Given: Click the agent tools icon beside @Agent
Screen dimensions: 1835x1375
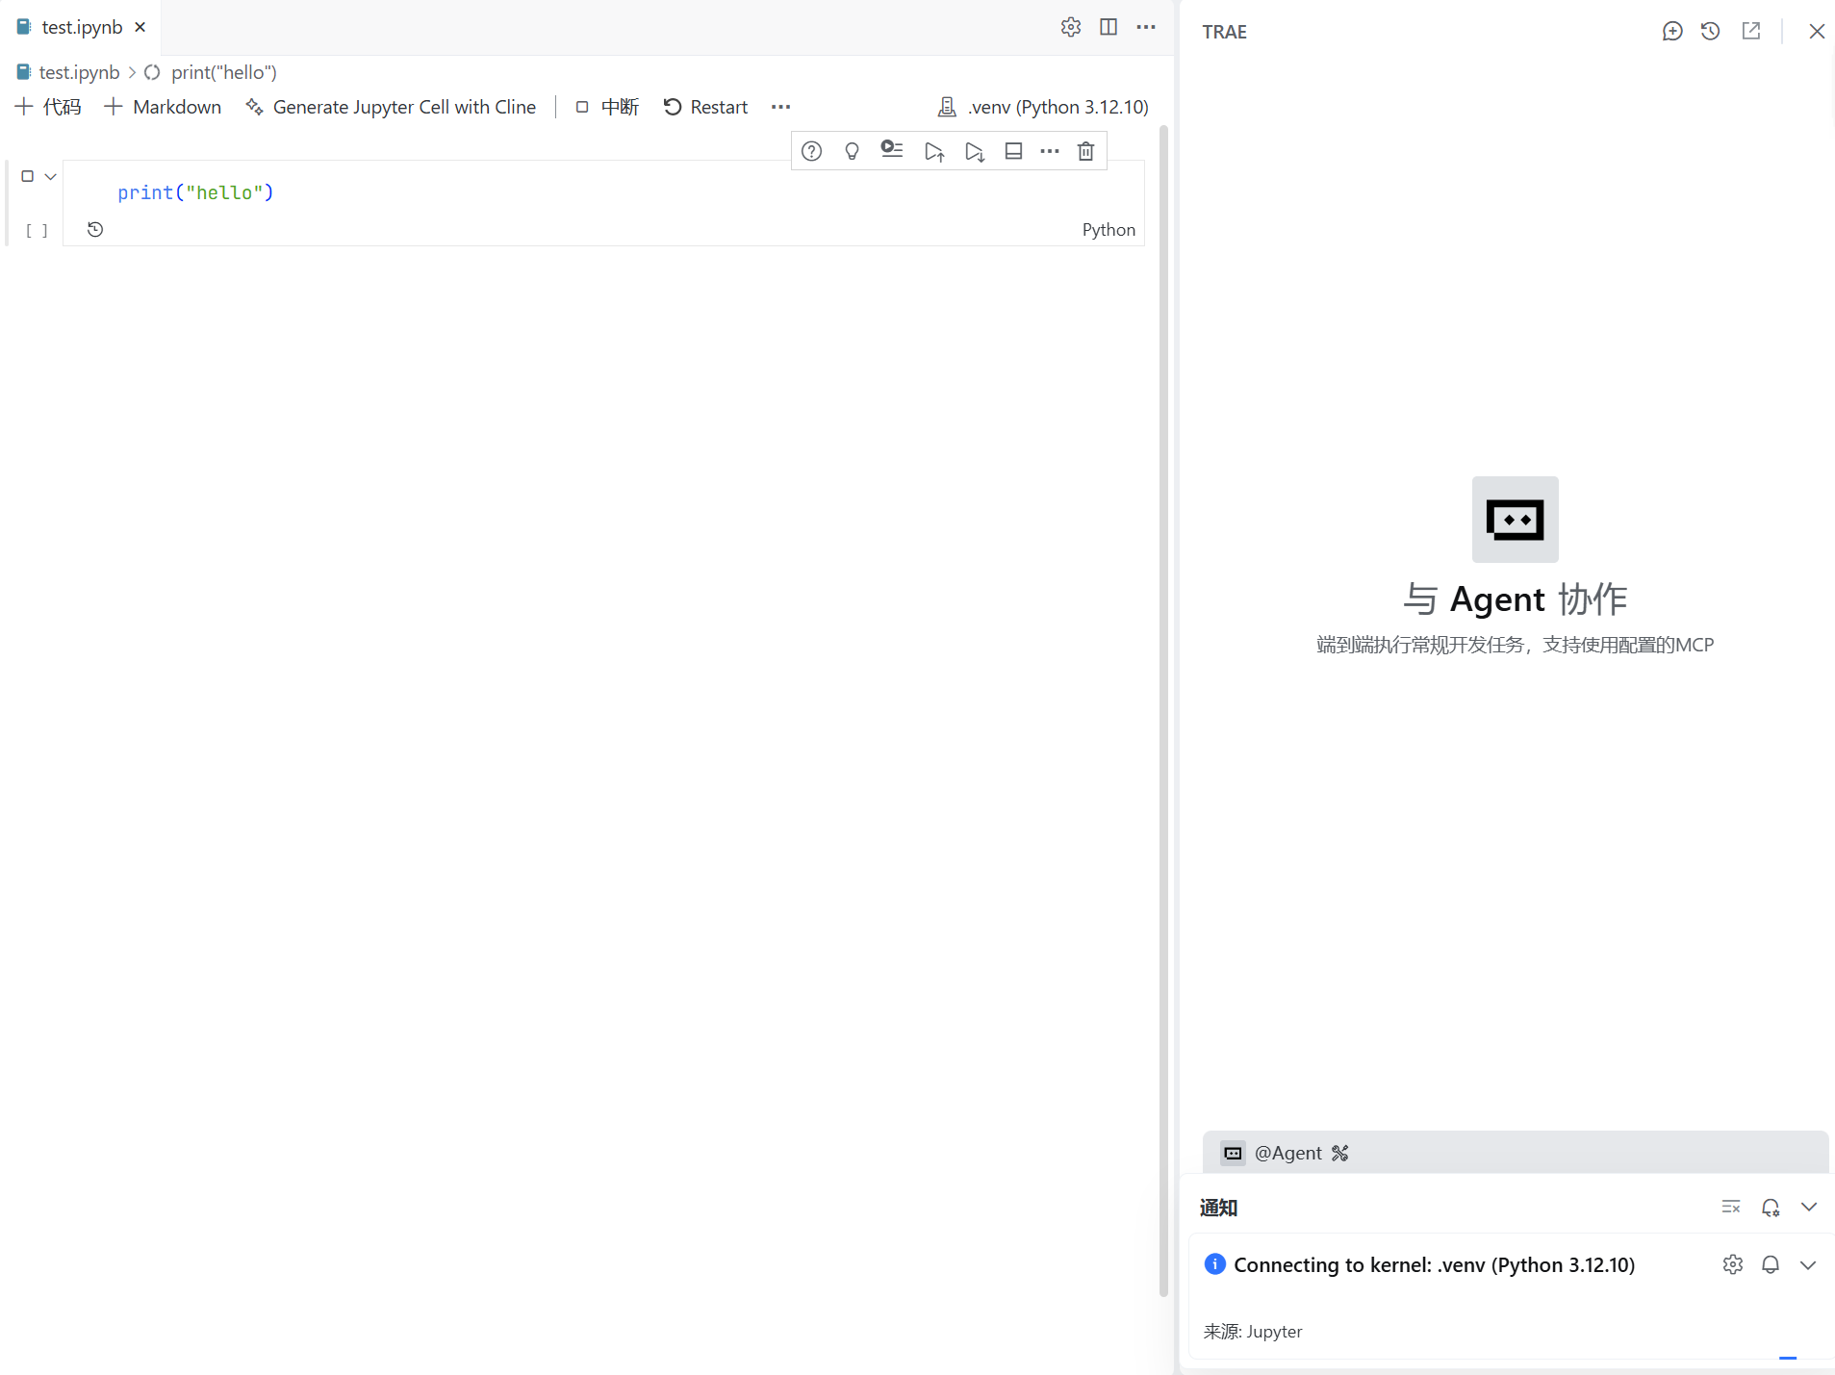Looking at the screenshot, I should pyautogui.click(x=1339, y=1153).
